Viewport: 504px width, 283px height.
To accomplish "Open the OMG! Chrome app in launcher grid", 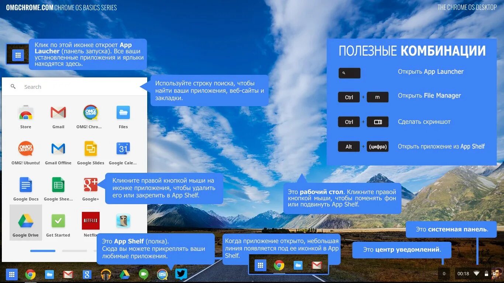I will point(91,112).
